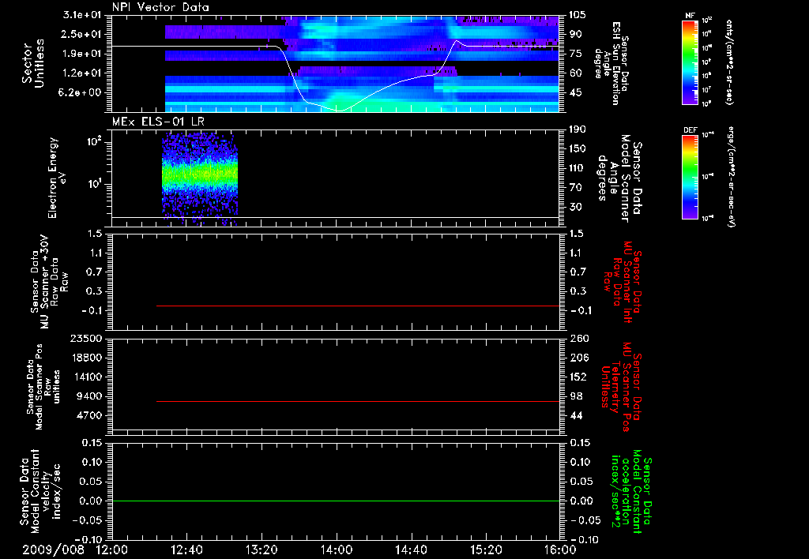
Task: Click the 90 degree sun elevation tick
Action: (x=576, y=34)
